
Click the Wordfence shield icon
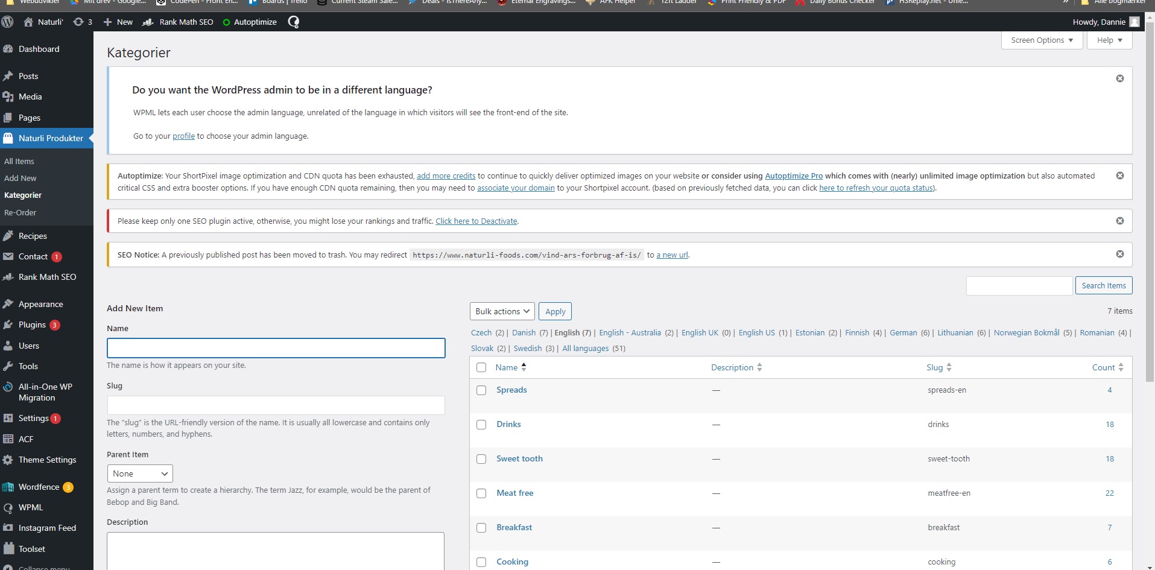[8, 487]
